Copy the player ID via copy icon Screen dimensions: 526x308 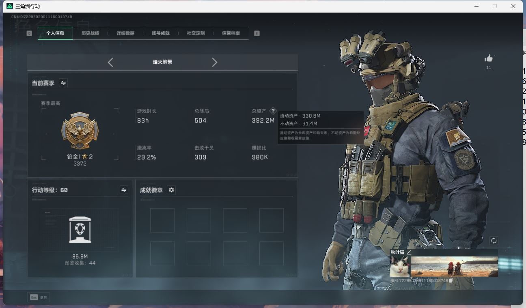click(451, 280)
